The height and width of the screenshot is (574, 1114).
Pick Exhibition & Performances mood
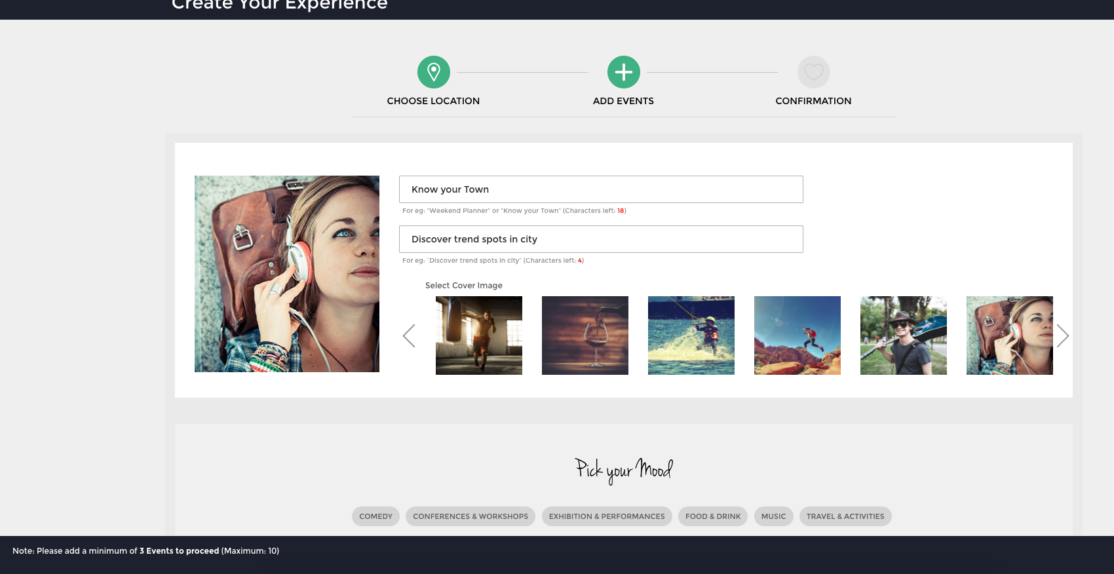coord(607,516)
